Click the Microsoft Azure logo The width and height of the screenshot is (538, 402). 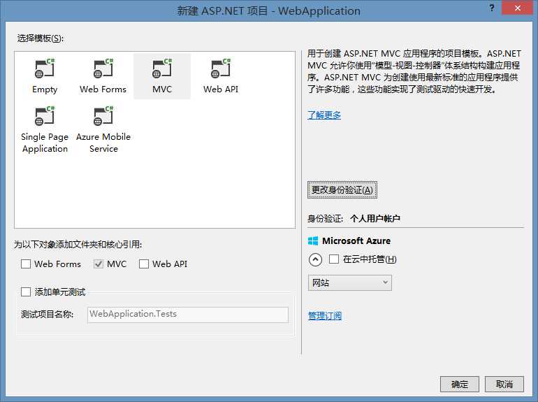click(313, 241)
